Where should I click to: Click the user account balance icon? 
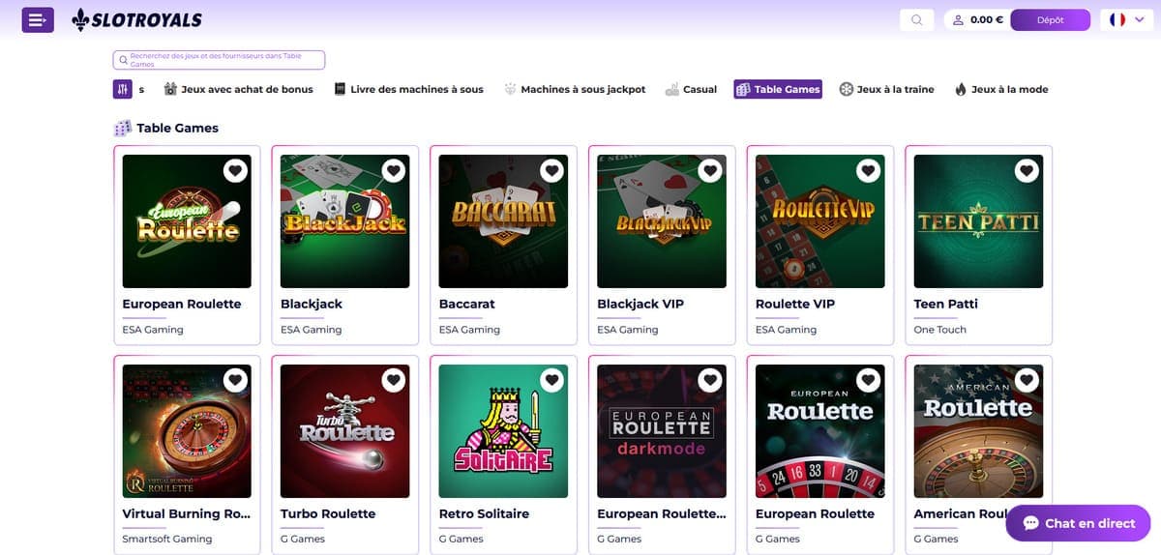coord(959,19)
